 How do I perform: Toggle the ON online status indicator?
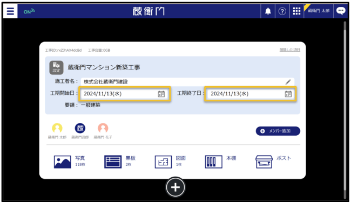[29, 11]
